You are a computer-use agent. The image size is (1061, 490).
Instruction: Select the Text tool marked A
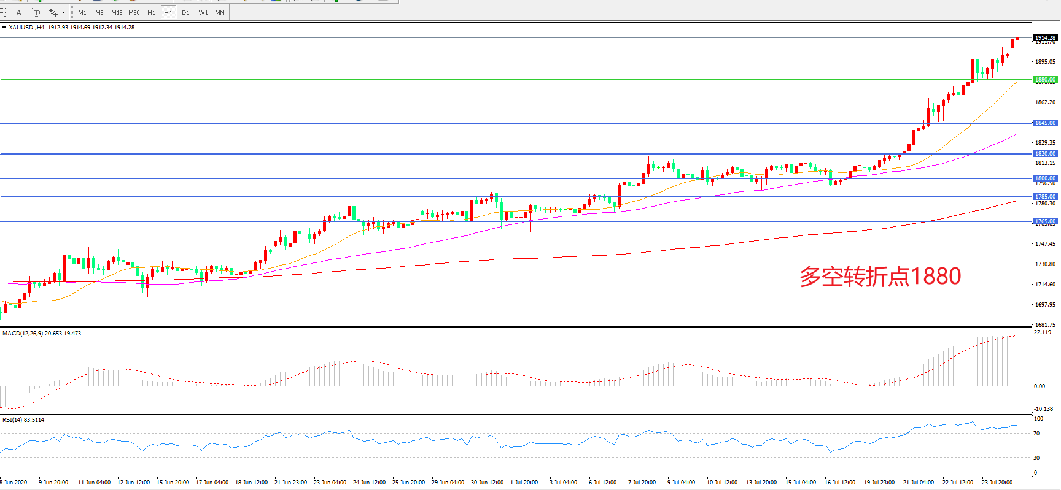[19, 12]
